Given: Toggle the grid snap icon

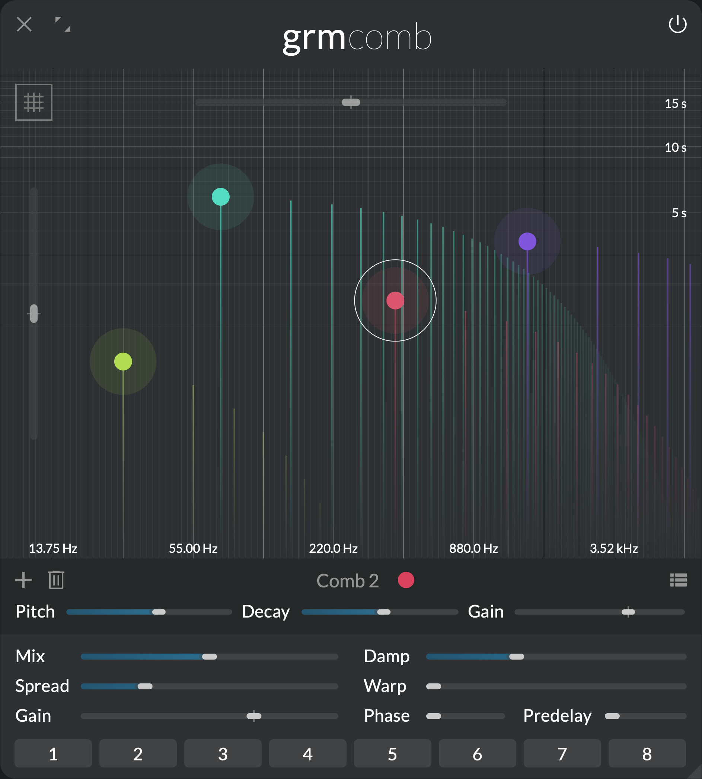Looking at the screenshot, I should click(34, 102).
